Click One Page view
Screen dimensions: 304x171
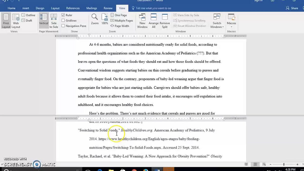[119, 15]
